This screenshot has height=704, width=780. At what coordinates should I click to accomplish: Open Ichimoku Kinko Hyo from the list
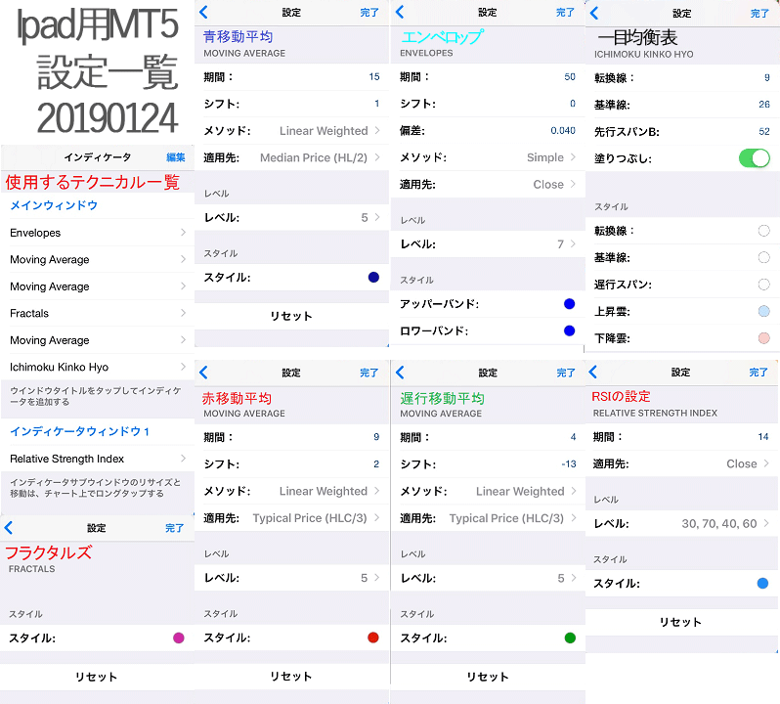[98, 367]
